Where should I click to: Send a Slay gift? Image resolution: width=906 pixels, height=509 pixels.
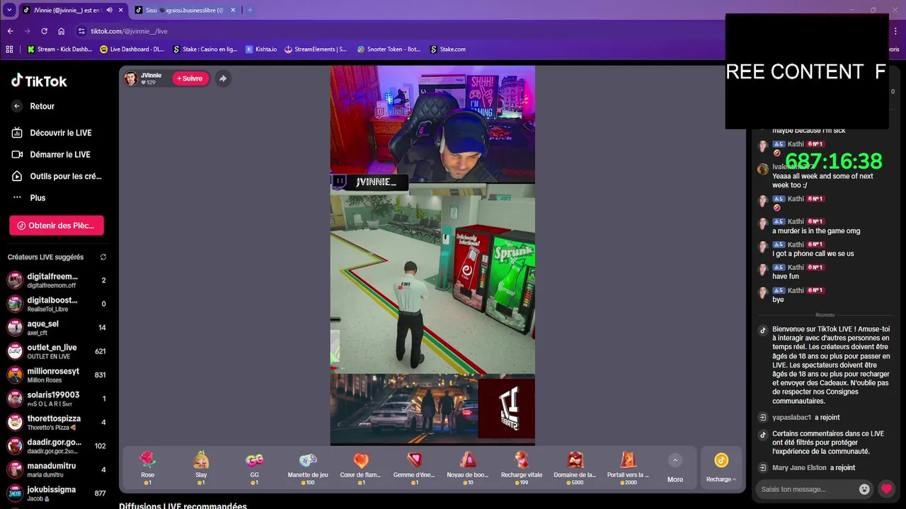201,468
